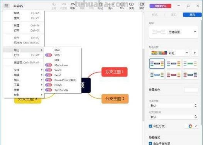Choose Save (保存) from the menu

(x=24, y=38)
